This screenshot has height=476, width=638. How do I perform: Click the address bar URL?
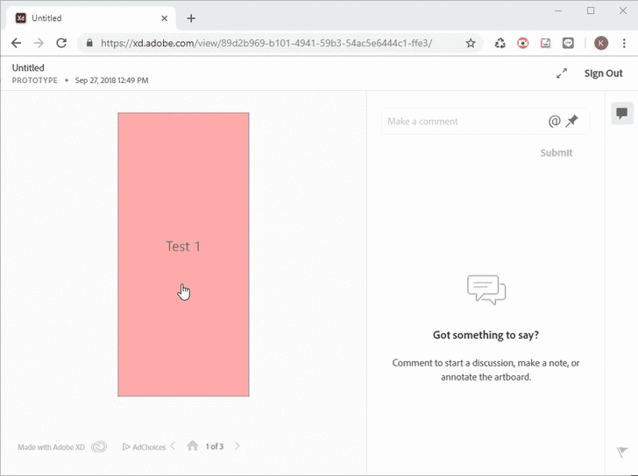click(266, 43)
